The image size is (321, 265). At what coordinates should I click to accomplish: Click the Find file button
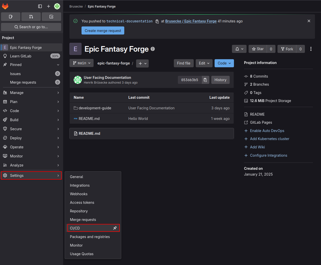[184, 63]
